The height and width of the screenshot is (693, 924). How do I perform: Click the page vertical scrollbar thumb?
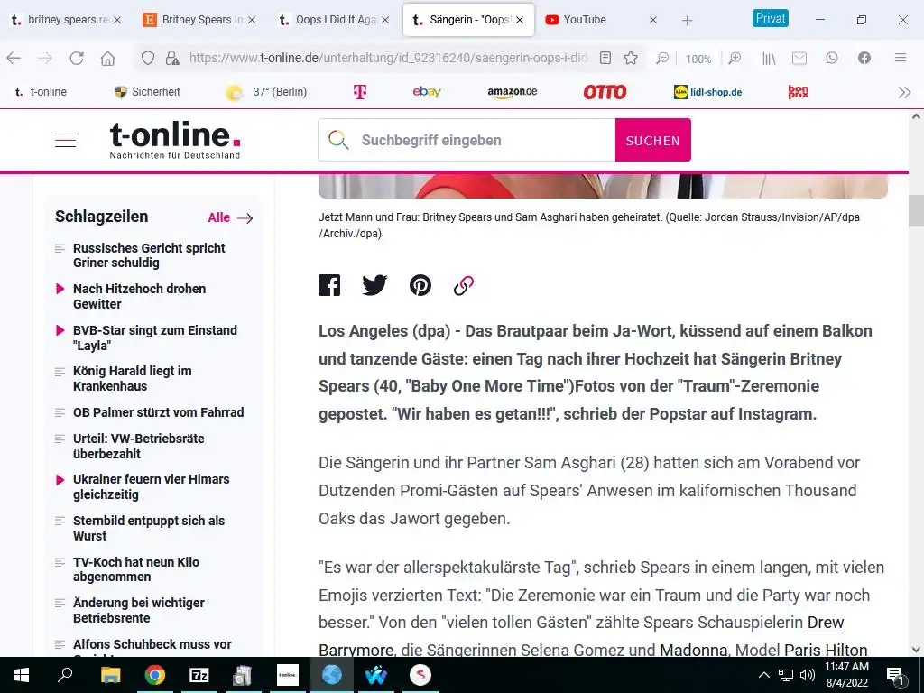tap(916, 210)
